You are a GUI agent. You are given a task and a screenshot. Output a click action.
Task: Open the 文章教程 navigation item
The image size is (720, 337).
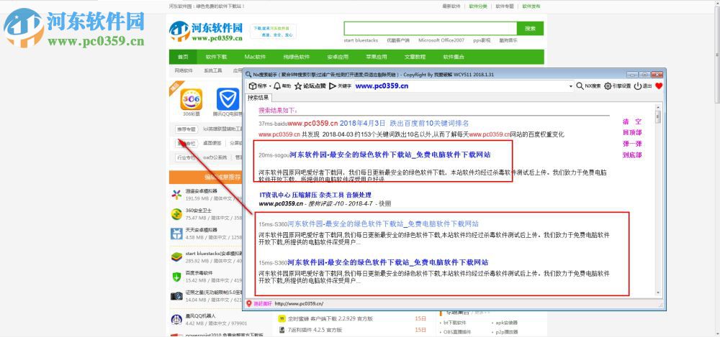tap(415, 57)
